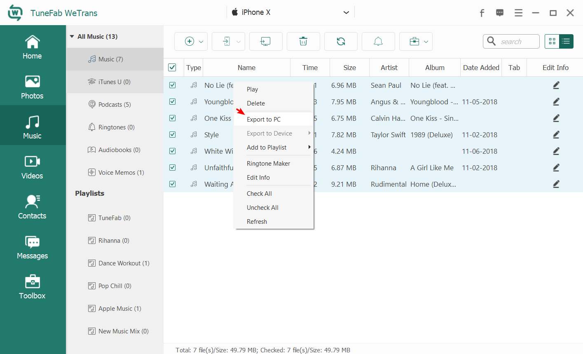The image size is (583, 354).
Task: Click the Export to PC toolbar icon
Action: pos(266,41)
